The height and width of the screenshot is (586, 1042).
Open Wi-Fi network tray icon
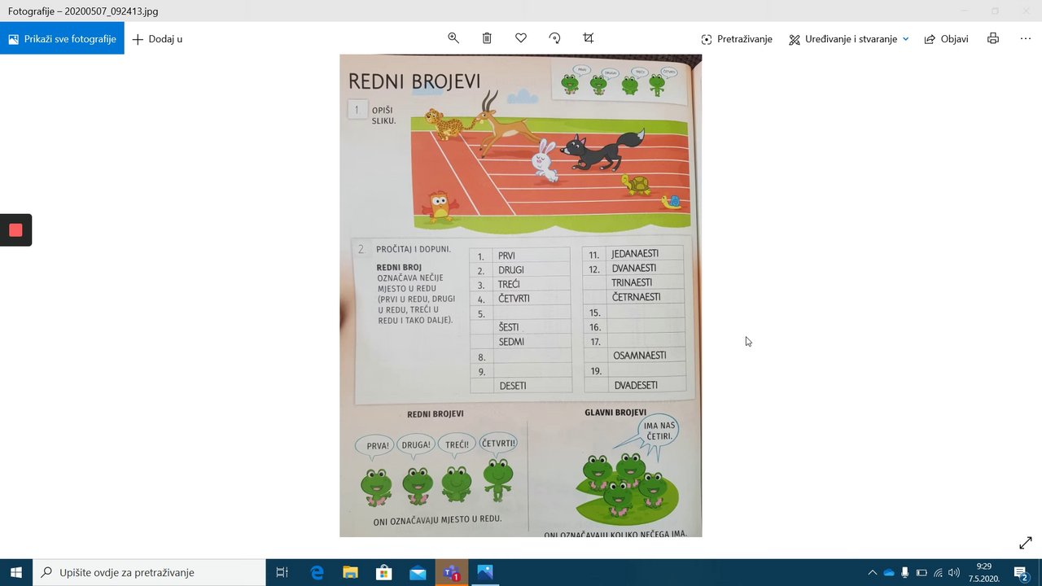(938, 572)
